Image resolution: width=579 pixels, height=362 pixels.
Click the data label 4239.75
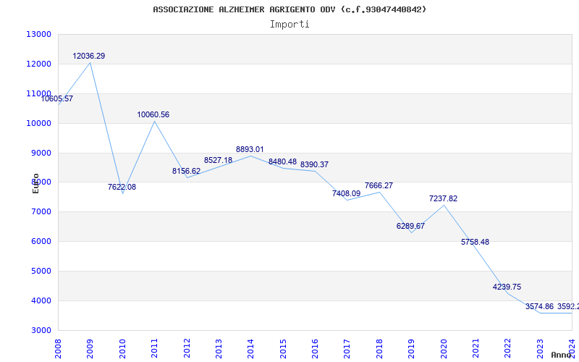(507, 287)
